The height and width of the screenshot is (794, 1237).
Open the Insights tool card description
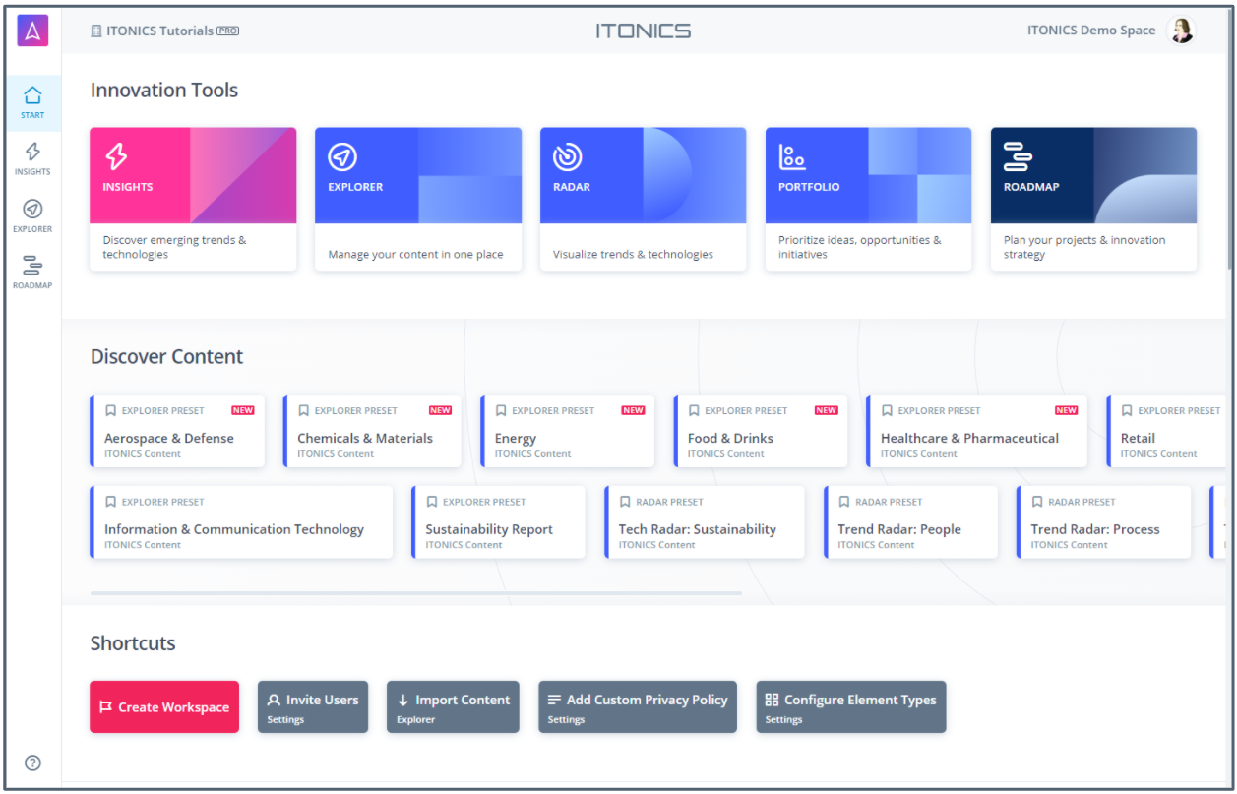click(175, 247)
